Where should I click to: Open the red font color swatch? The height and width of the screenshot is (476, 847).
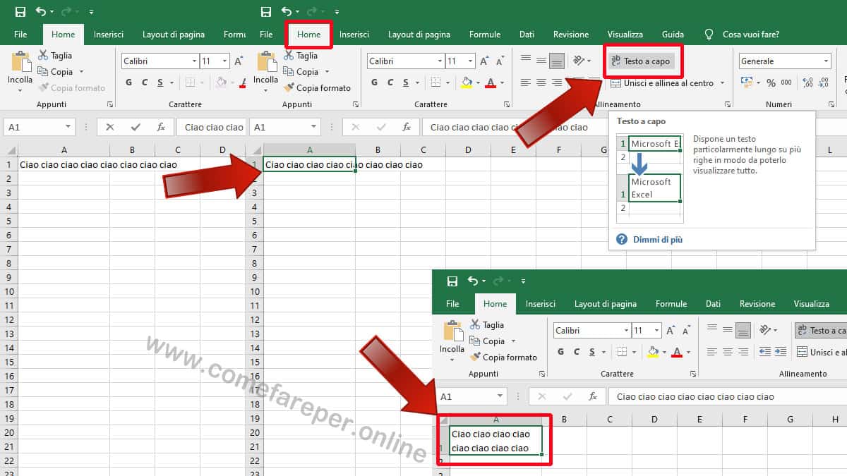492,83
